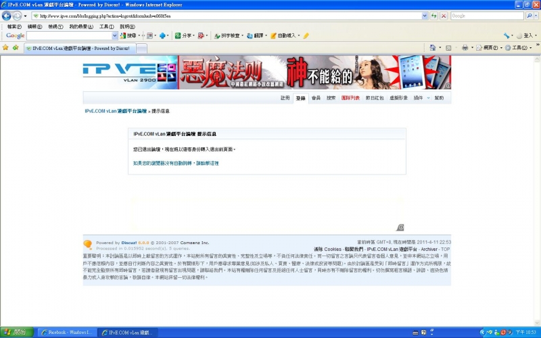Viewport: 541px width, 338px height.
Task: Click the IPvE.COM vLan breadcrumb link
Action: pos(116,111)
